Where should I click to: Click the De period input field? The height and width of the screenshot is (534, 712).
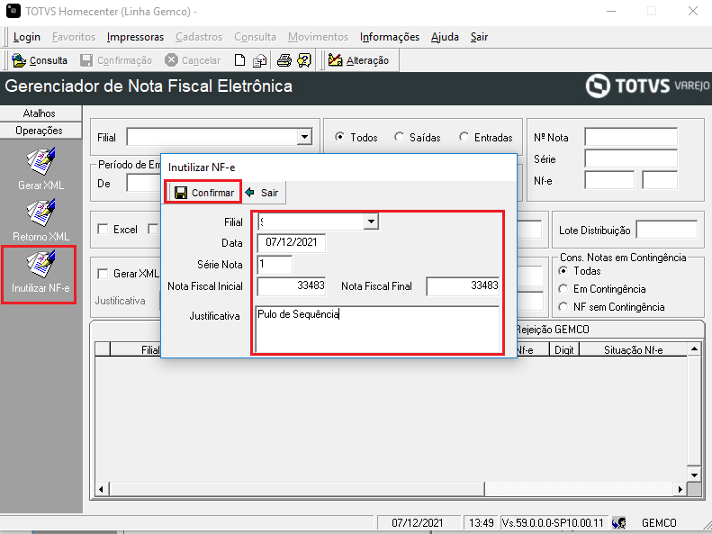pos(143,184)
